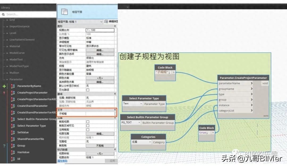Click the true; code block text
The width and height of the screenshot is (287, 167).
point(204,133)
